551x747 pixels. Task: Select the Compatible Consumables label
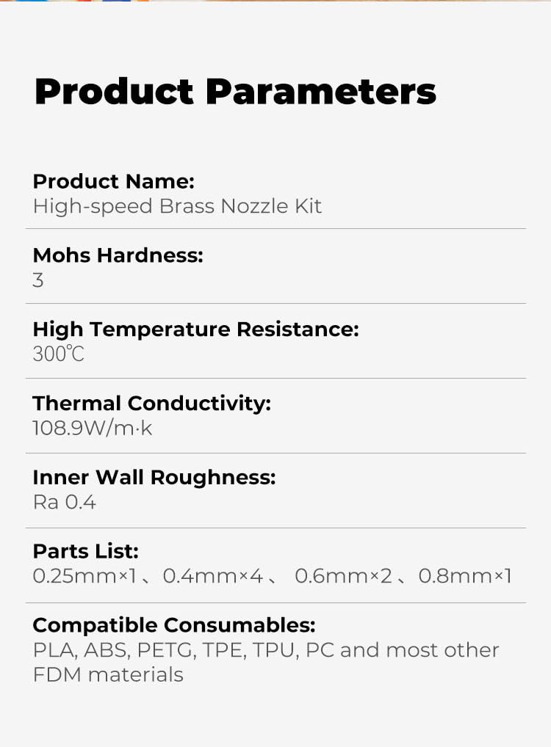tap(174, 625)
